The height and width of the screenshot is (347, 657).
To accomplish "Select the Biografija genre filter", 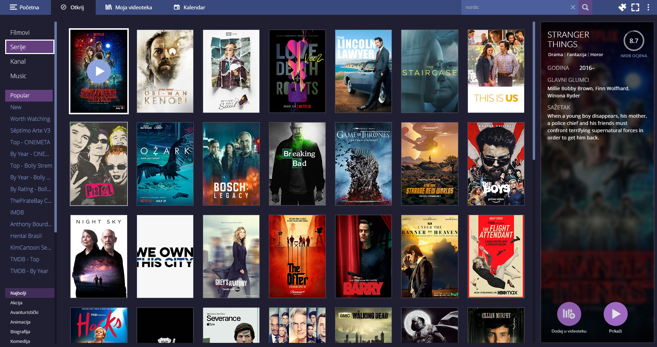I will pos(30,332).
